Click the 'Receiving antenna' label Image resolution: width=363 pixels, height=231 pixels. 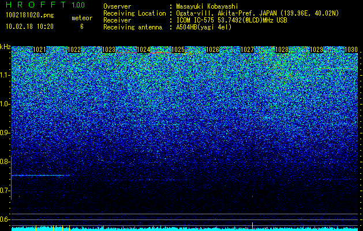coord(133,27)
